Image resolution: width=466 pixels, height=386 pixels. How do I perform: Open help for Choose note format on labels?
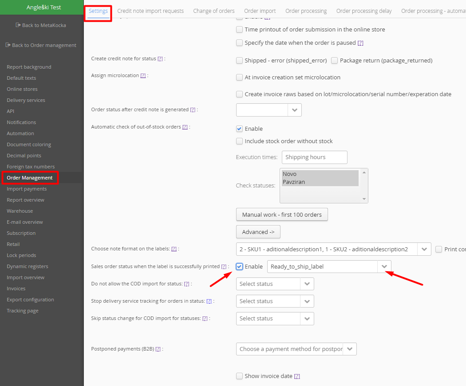click(x=174, y=249)
